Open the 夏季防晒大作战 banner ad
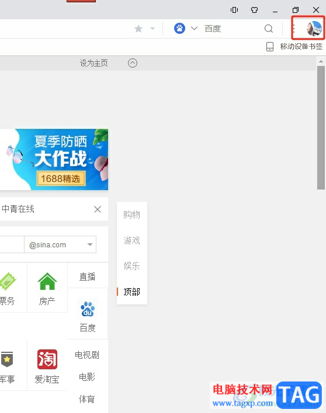 [x=54, y=159]
